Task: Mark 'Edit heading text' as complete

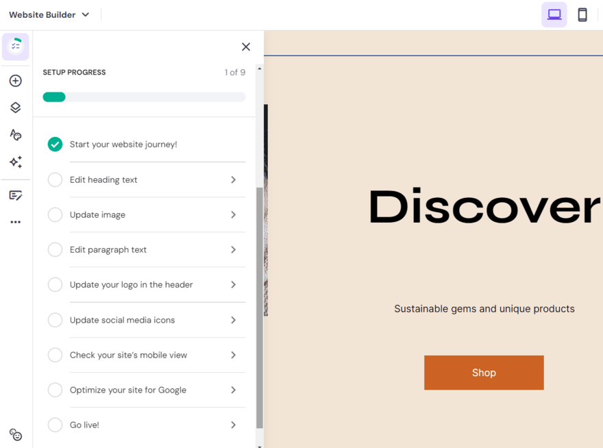Action: coord(55,179)
